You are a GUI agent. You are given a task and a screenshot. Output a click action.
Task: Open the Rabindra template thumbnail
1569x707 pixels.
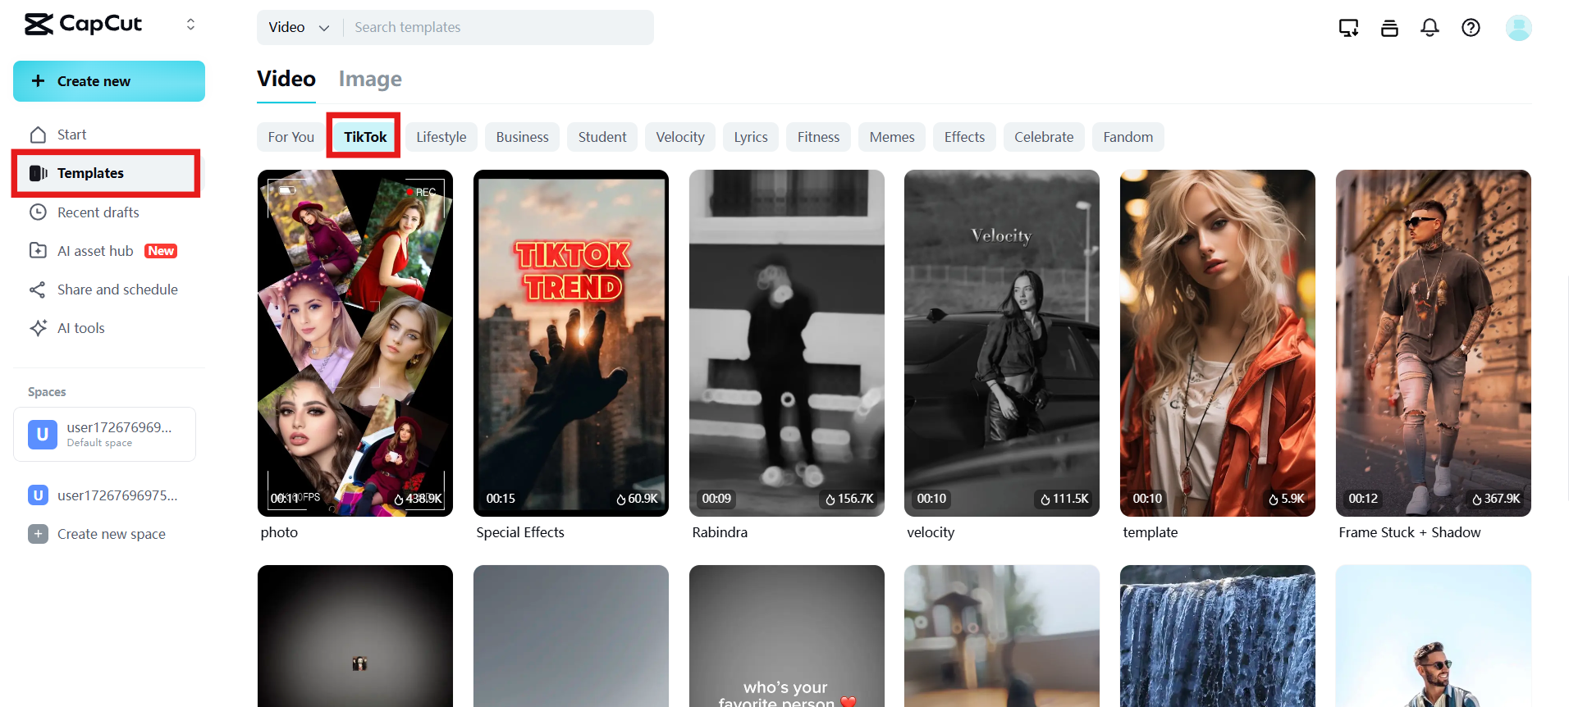point(787,343)
